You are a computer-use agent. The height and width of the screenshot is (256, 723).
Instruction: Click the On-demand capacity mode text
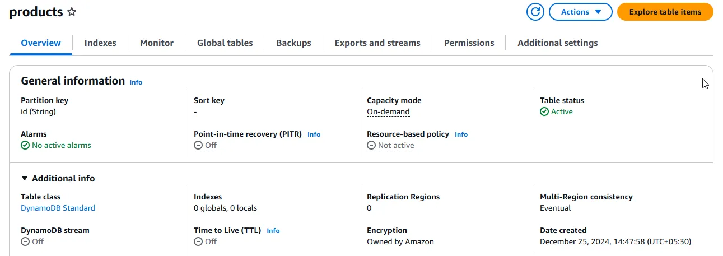(388, 111)
